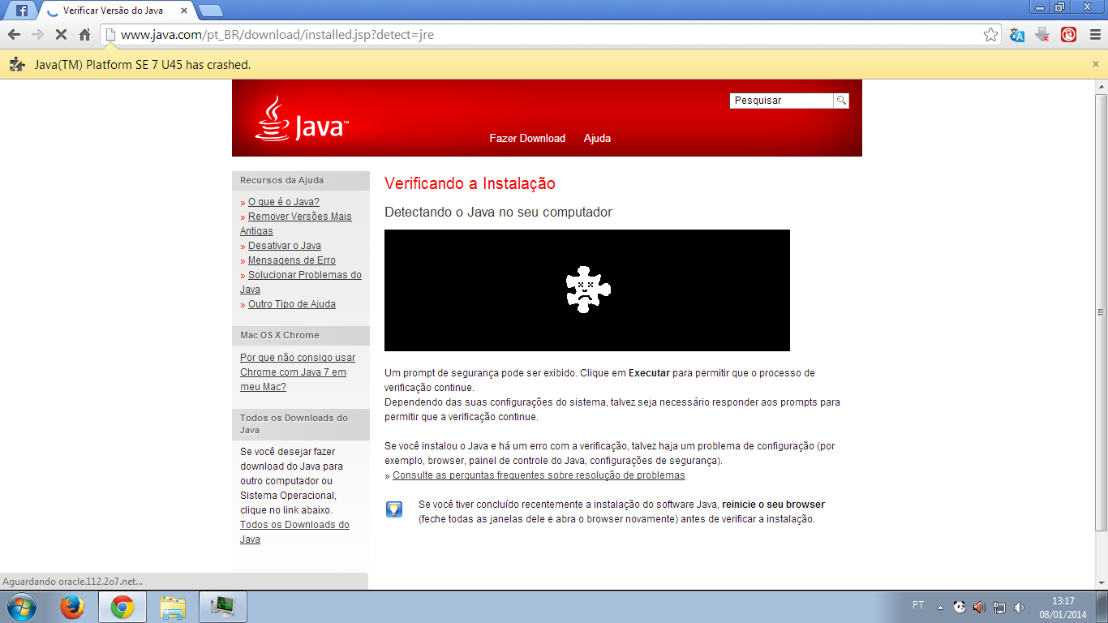Dismiss the Java crashed notification bar
This screenshot has height=623, width=1108.
click(1096, 64)
